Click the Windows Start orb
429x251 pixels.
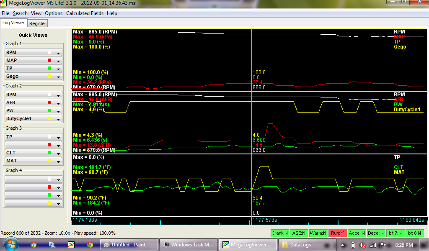click(10, 244)
